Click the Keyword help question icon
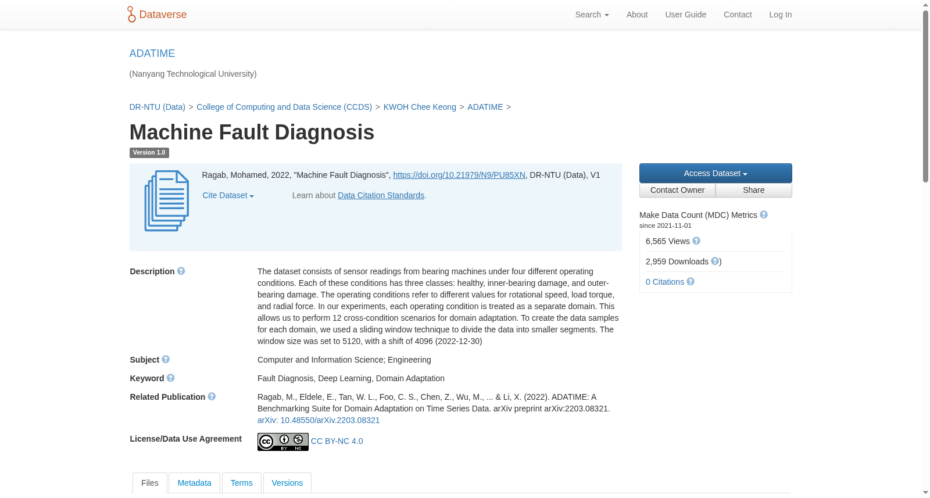930x498 pixels. click(171, 378)
